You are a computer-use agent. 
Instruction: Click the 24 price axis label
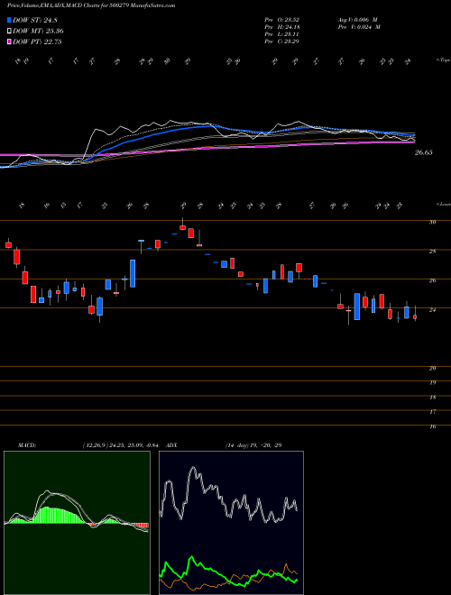[x=432, y=310]
